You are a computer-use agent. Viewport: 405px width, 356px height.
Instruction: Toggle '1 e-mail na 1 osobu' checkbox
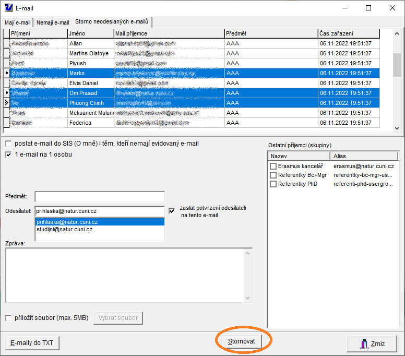pos(8,155)
